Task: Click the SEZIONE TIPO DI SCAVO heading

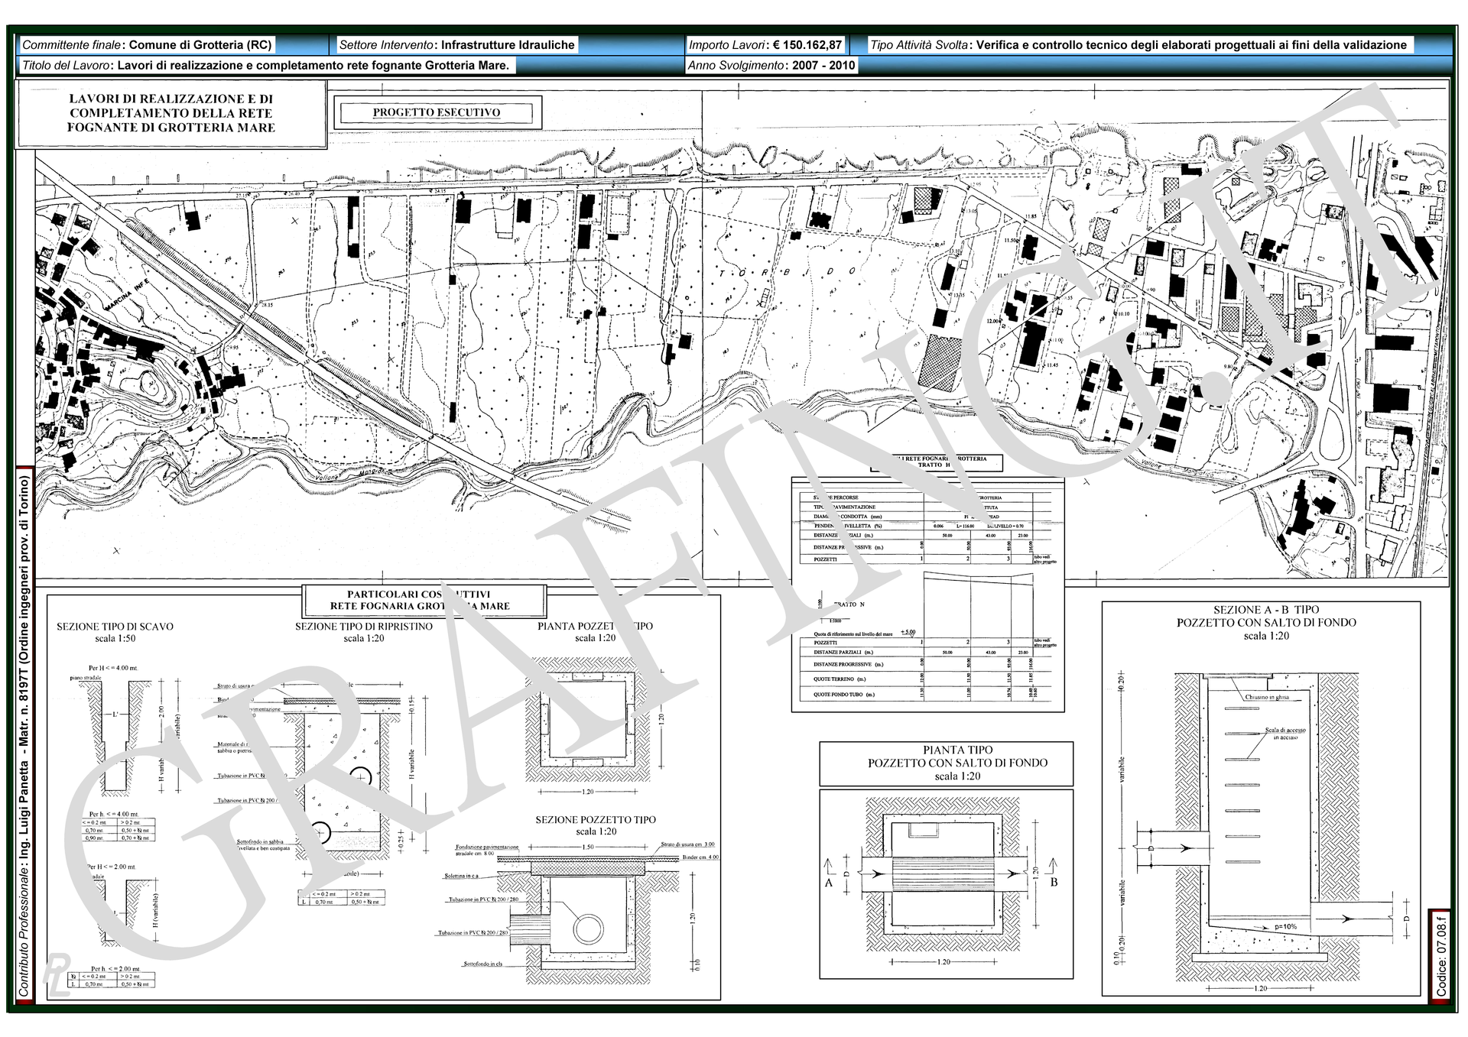Action: click(x=115, y=627)
